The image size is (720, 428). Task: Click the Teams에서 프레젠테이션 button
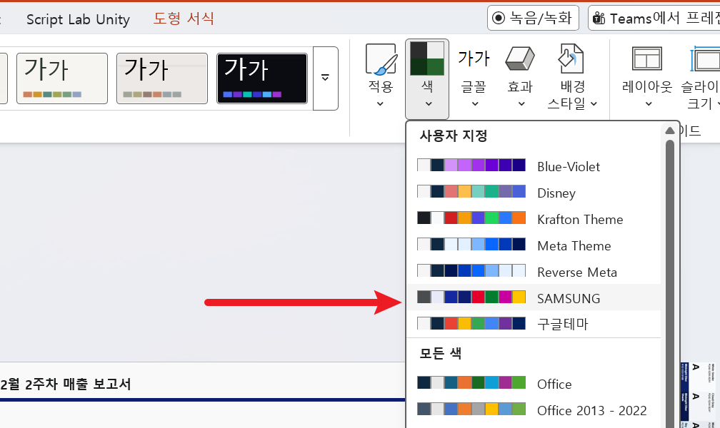(654, 18)
